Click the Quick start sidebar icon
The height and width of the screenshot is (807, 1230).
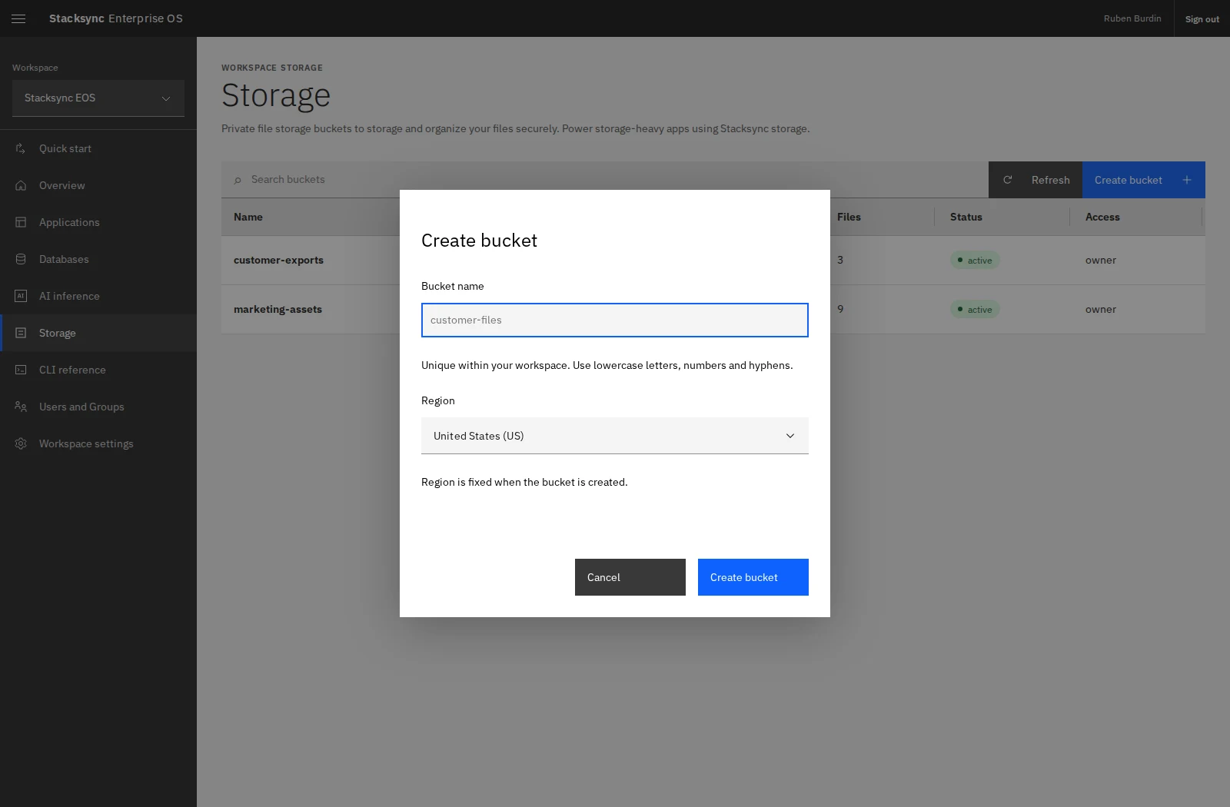tap(21, 148)
